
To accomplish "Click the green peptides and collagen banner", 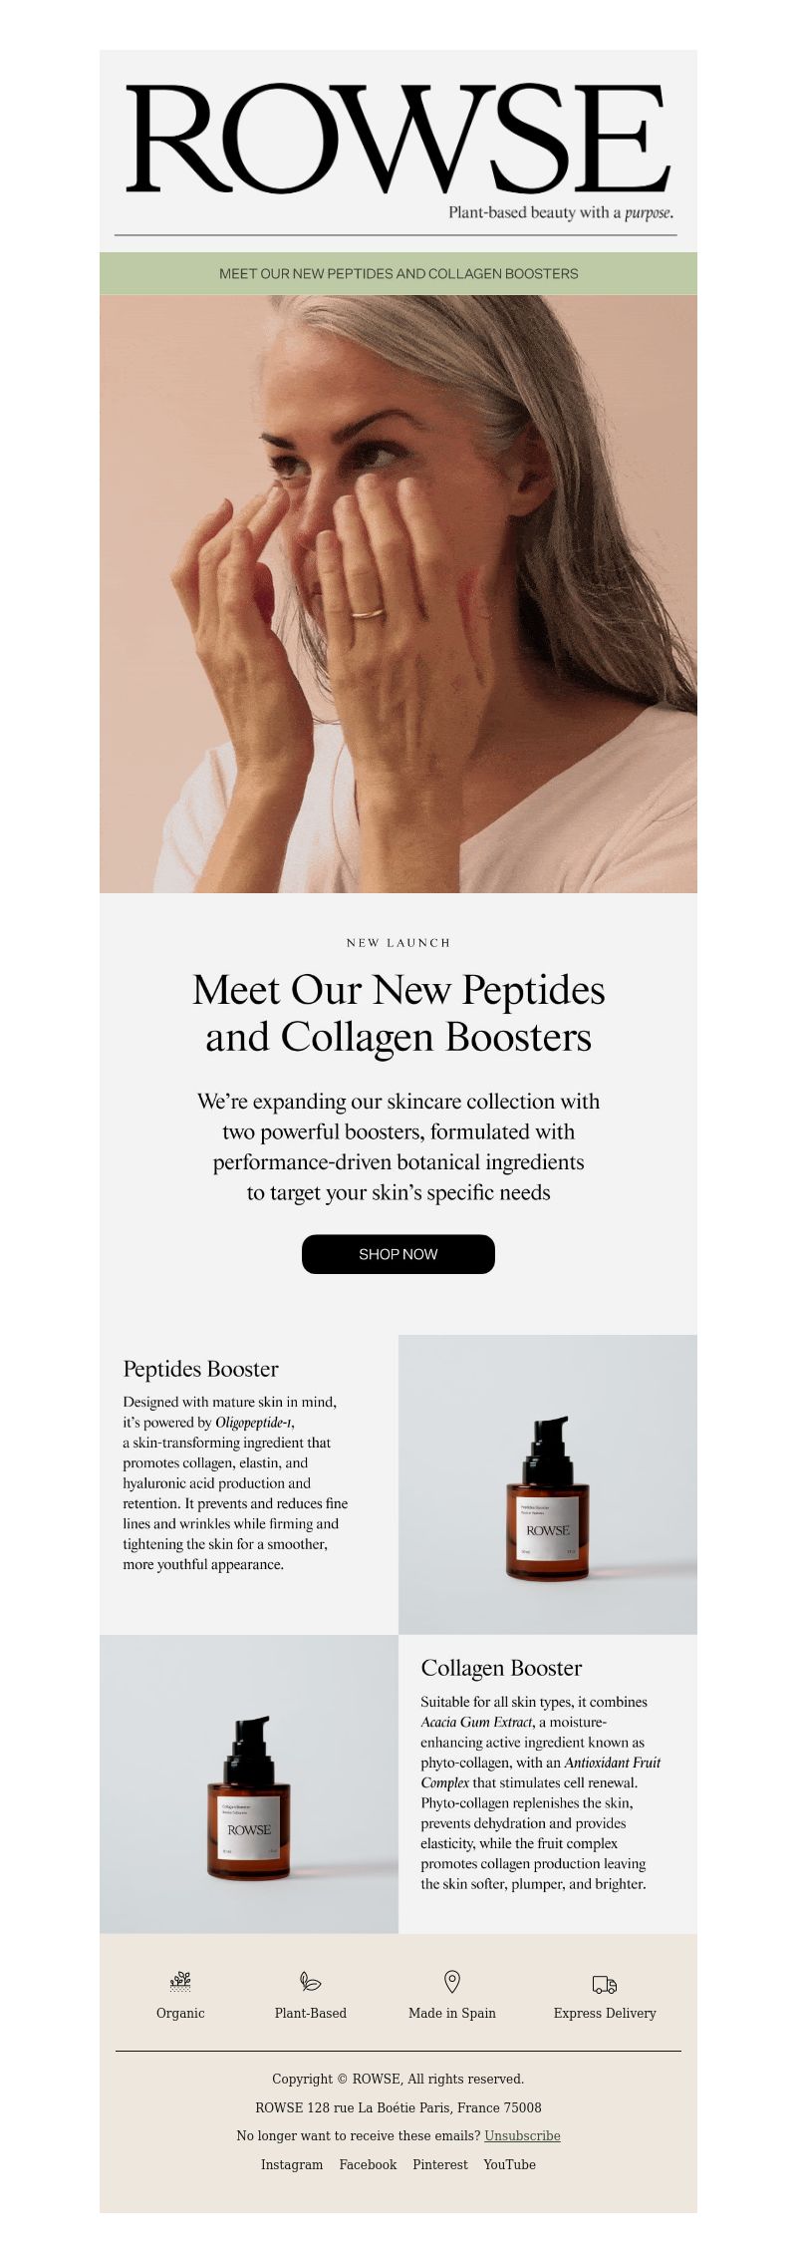I will (398, 273).
